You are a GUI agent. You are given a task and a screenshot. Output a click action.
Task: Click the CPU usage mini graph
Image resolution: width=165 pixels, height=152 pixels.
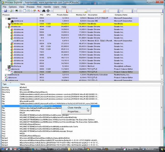61,11
